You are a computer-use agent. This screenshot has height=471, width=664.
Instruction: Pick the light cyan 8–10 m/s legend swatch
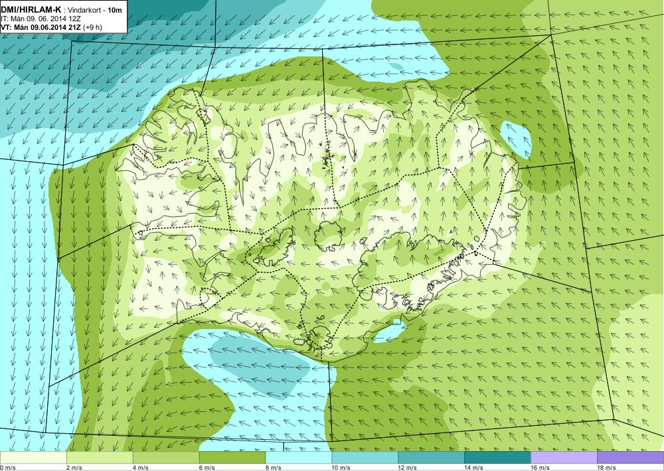(299, 458)
